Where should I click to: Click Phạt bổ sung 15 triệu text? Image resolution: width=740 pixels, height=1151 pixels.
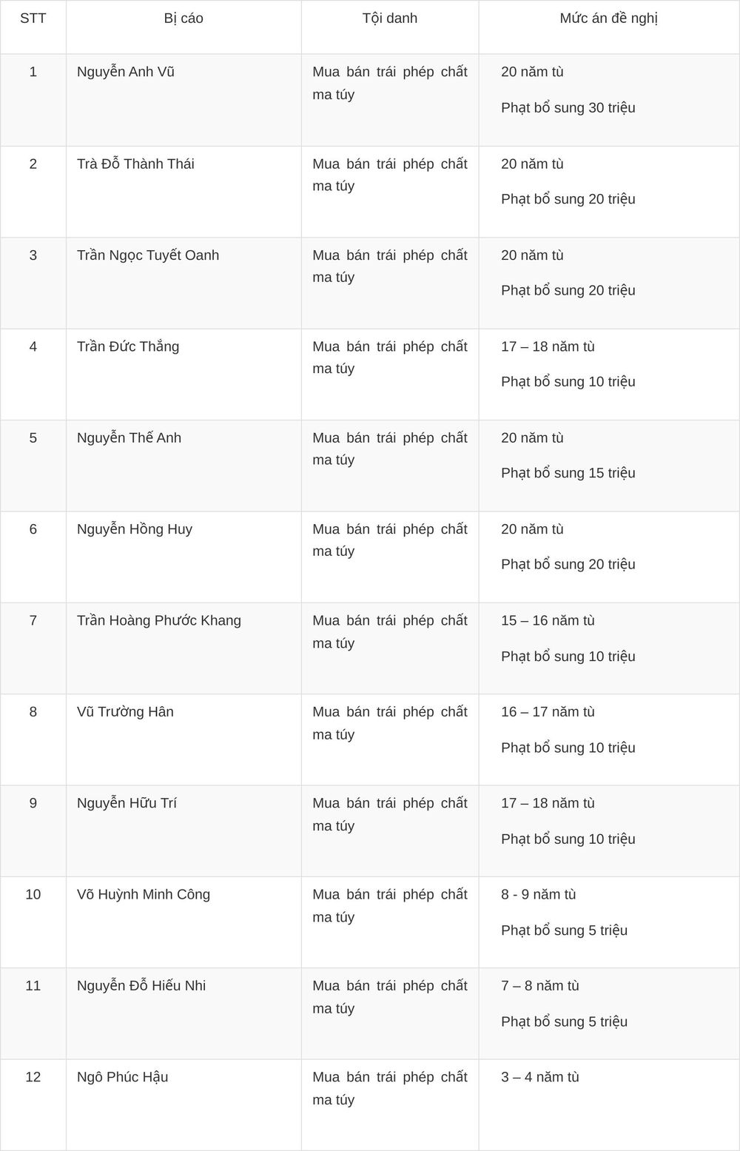[x=568, y=473]
